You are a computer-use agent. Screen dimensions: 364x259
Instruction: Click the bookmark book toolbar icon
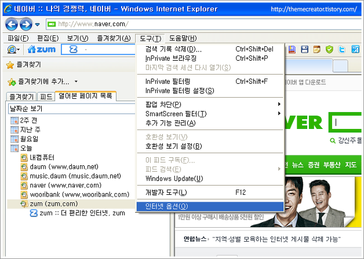pos(292,49)
